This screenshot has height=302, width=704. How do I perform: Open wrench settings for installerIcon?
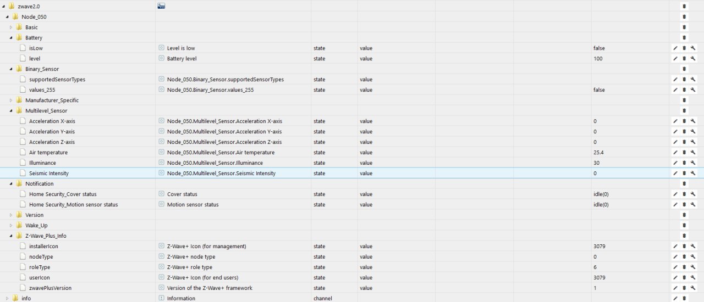[693, 247]
